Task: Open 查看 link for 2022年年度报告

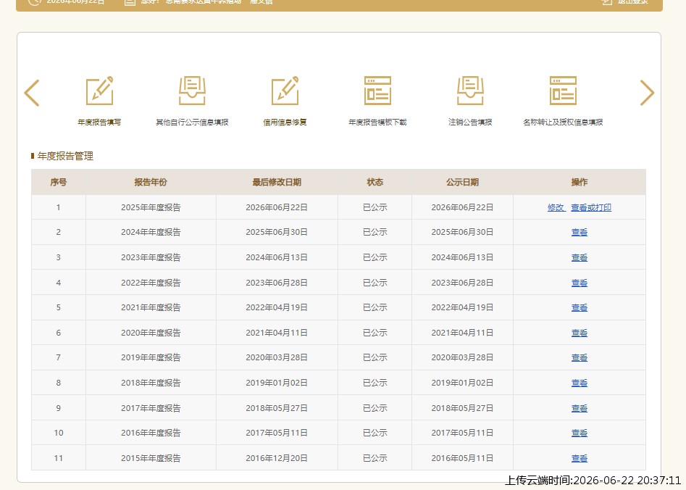Action: click(x=580, y=283)
